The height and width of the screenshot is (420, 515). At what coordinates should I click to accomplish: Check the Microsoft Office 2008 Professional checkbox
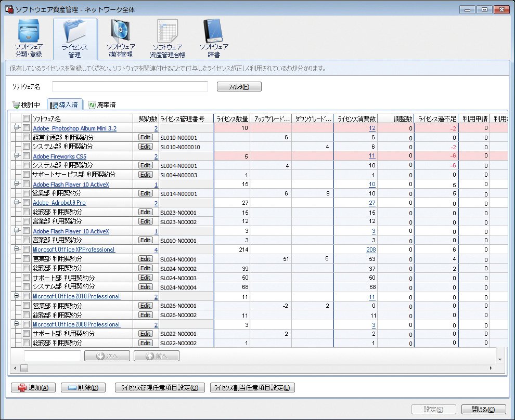(x=27, y=324)
